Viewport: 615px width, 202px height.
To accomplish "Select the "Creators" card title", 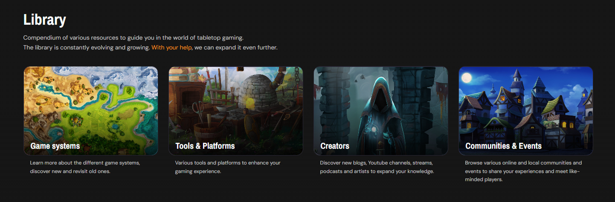I will coord(335,146).
